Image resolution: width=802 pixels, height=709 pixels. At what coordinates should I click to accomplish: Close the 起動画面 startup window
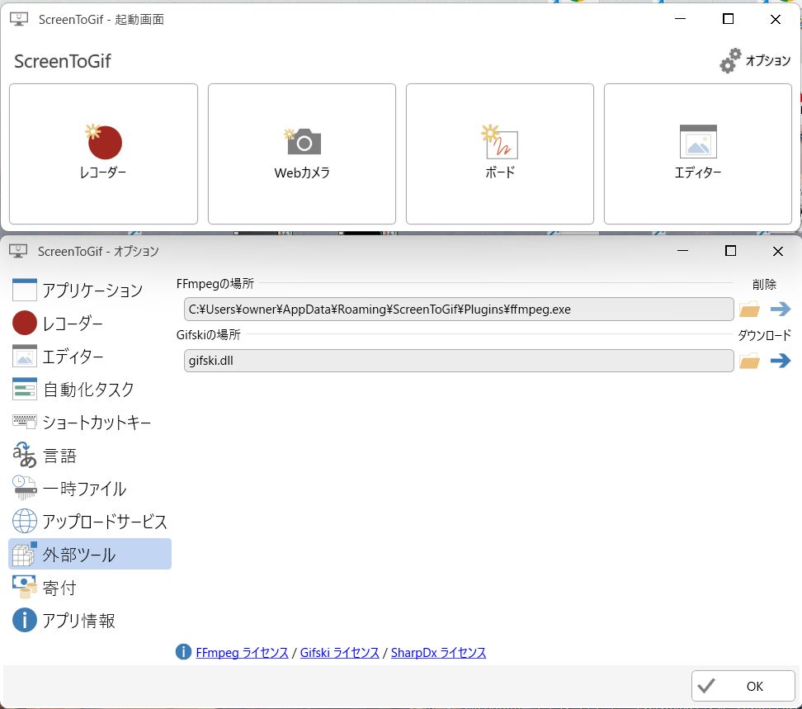click(776, 20)
